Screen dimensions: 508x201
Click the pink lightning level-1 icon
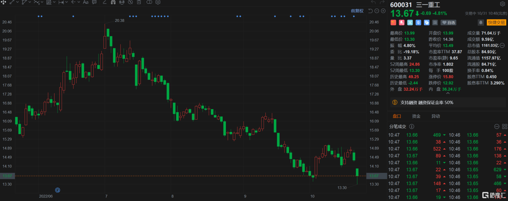[x=402, y=23]
